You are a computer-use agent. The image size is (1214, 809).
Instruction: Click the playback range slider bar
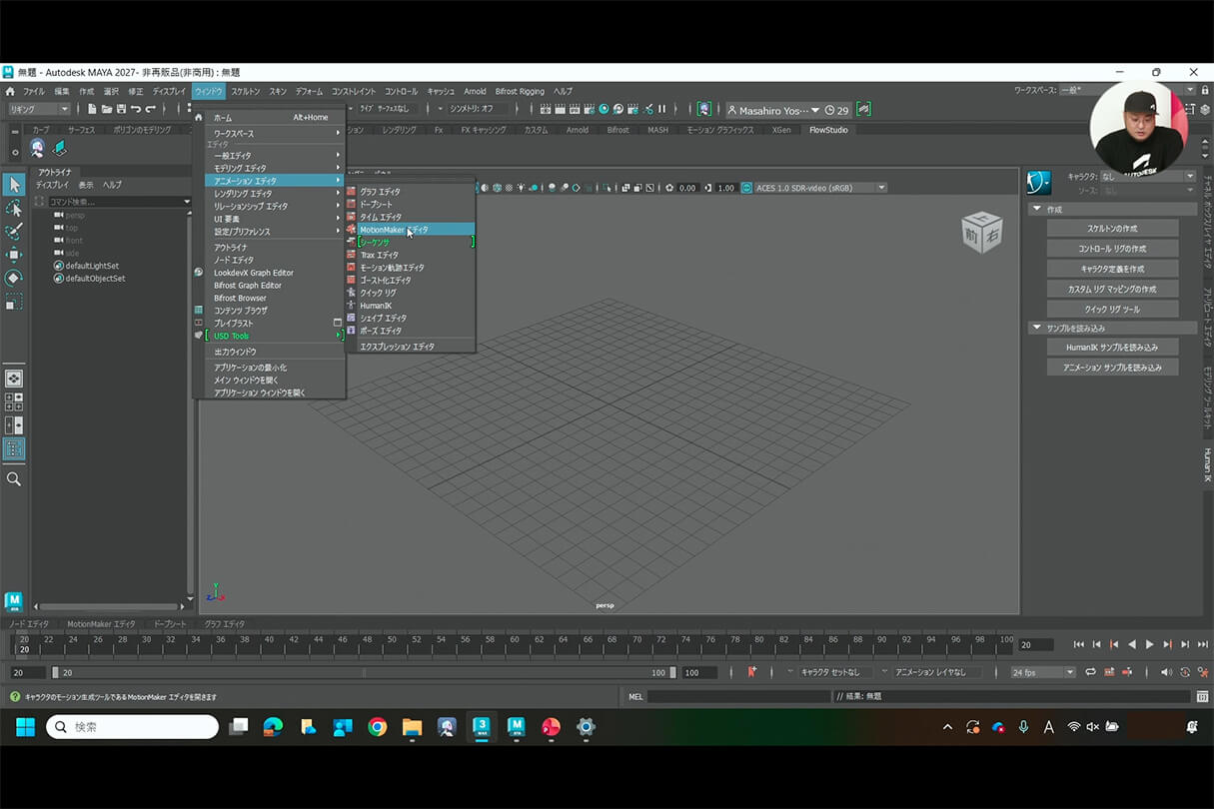tap(362, 672)
